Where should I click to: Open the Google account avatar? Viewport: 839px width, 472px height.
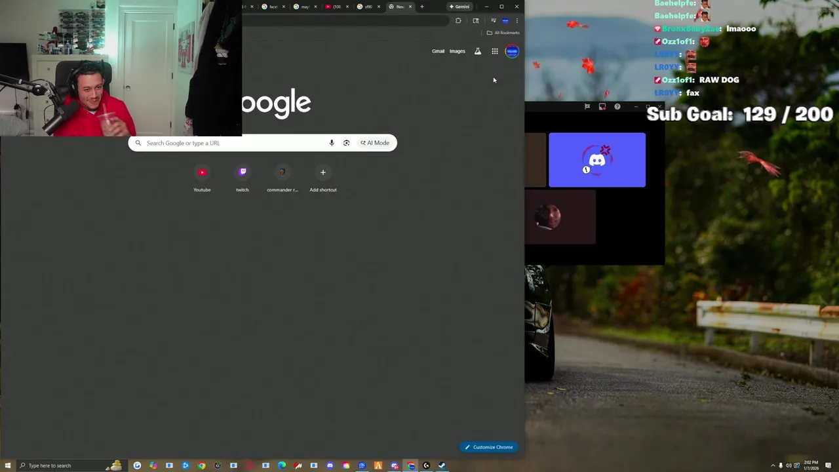tap(512, 51)
